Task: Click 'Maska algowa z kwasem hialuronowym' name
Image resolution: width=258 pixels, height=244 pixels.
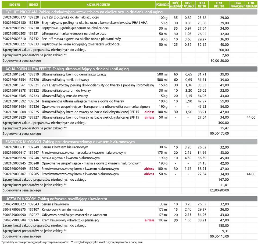Action: pos(71,158)
